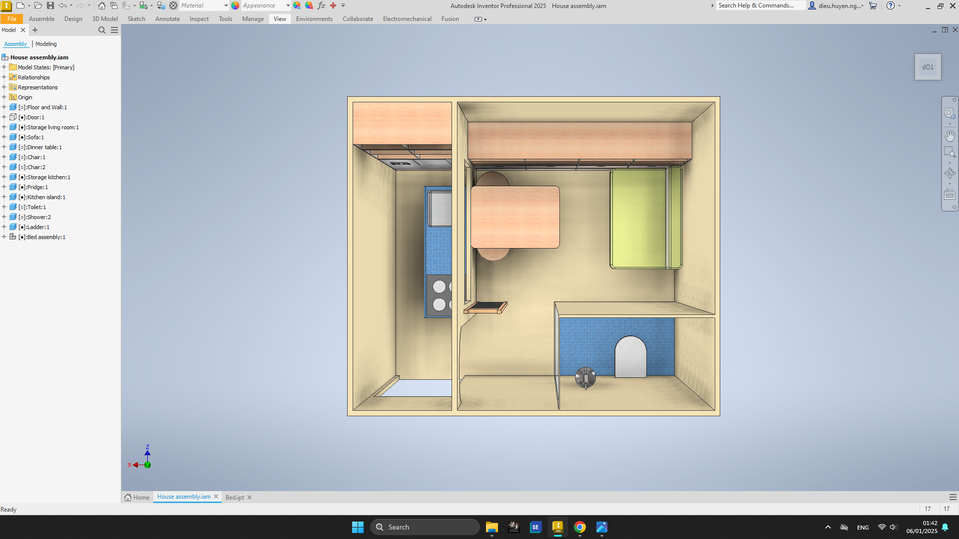
Task: Click the Orbit icon in navigation bar
Action: 950,173
